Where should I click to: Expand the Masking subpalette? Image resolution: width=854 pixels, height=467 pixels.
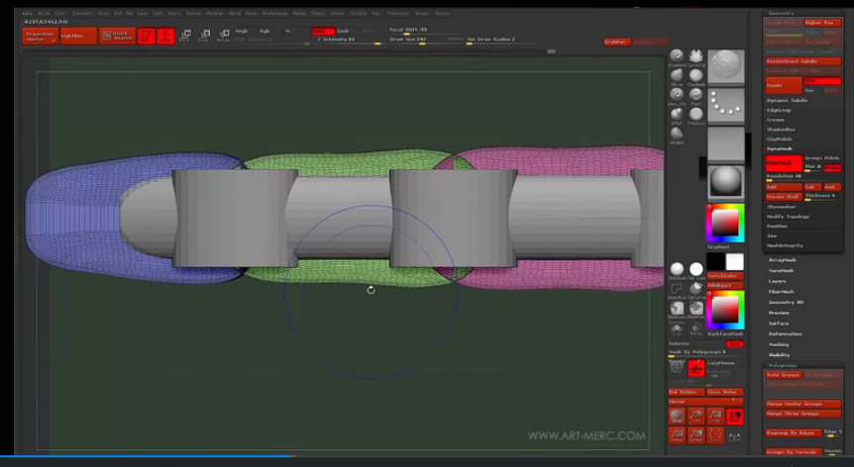tap(779, 344)
